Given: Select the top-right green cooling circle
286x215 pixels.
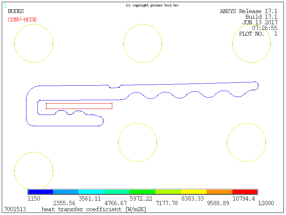Looking at the screenshot, I should point(251,43).
